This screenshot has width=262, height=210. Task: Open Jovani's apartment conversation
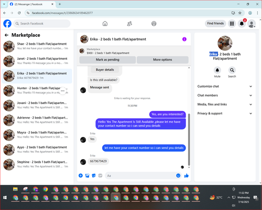[x=37, y=106]
